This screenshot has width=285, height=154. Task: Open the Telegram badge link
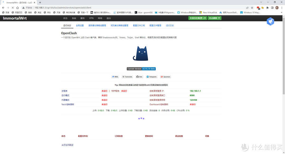click(151, 77)
